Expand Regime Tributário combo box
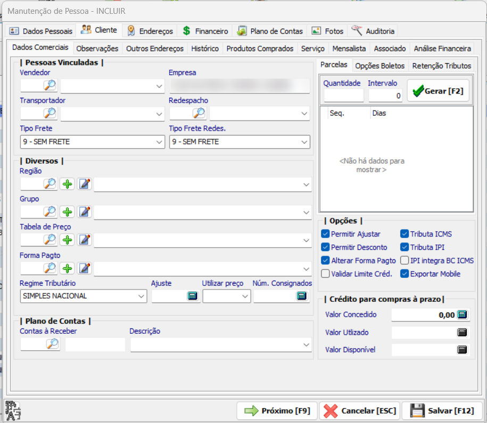The image size is (487, 423). coord(141,296)
